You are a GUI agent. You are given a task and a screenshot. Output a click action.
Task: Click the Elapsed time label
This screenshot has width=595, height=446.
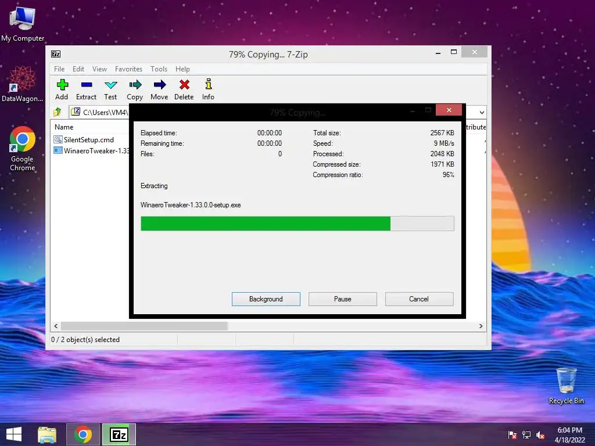[159, 133]
